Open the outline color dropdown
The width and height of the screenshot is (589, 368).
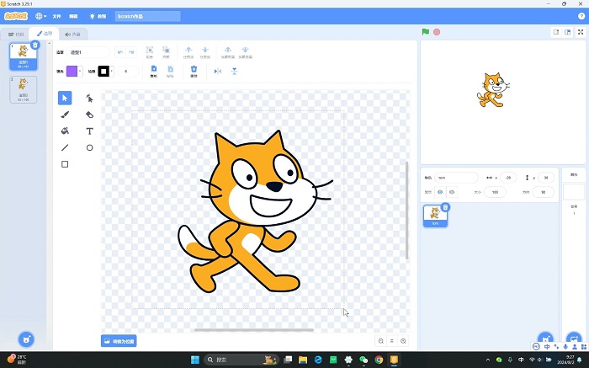[112, 71]
